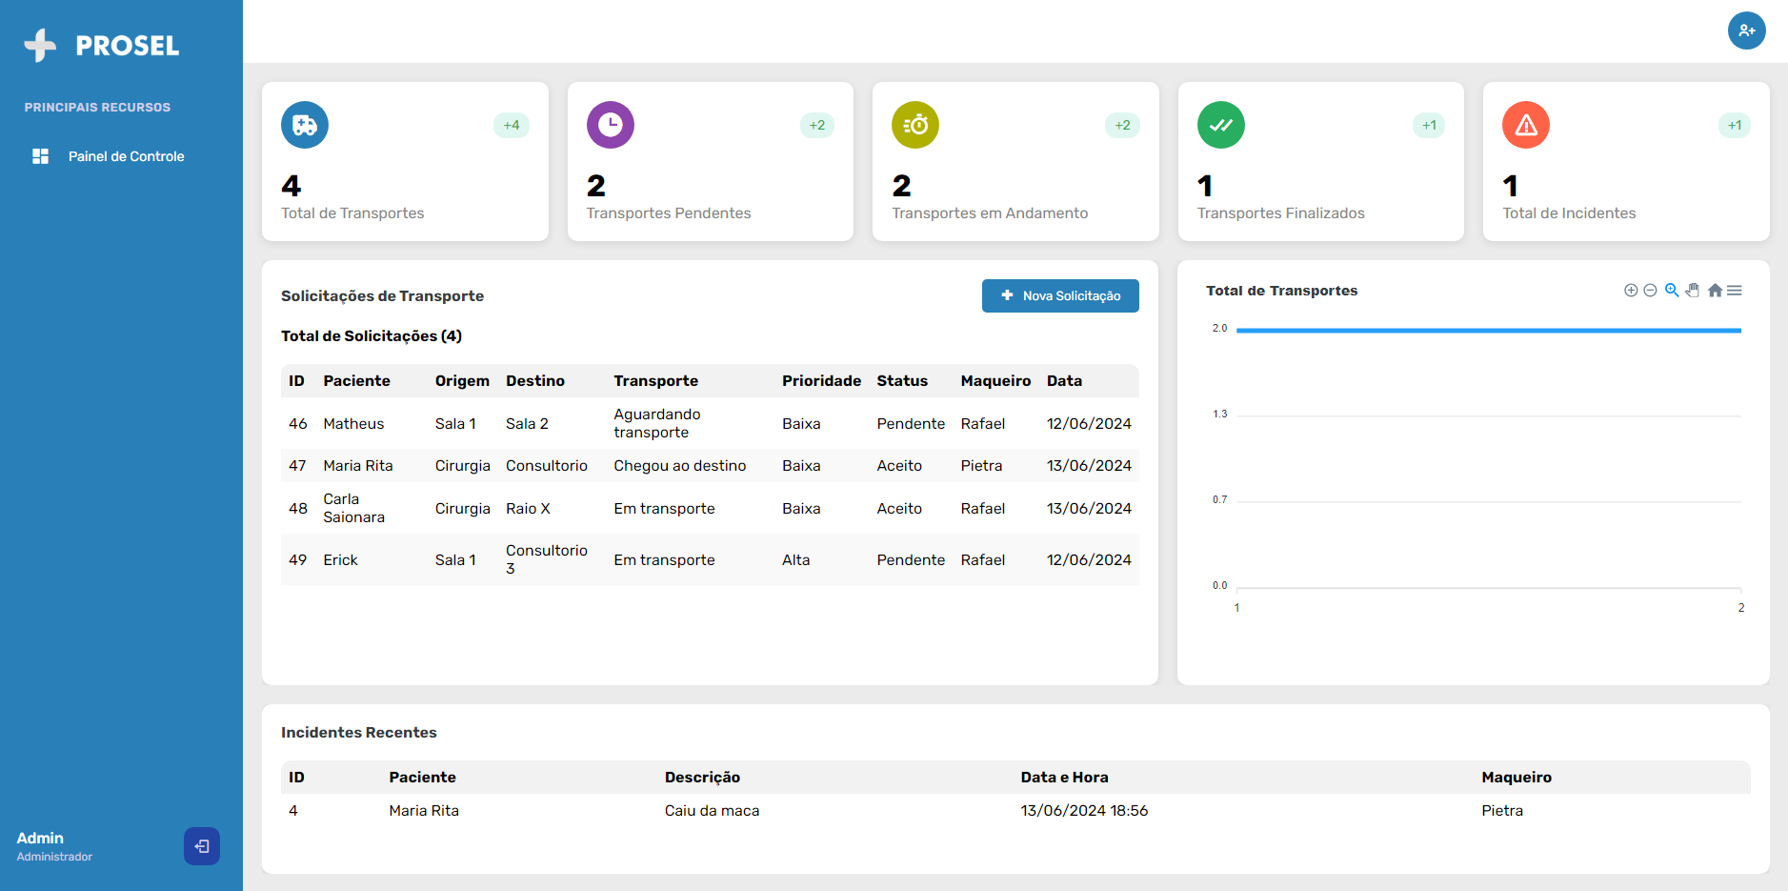The width and height of the screenshot is (1788, 891).
Task: Click the Status column header
Action: click(902, 381)
